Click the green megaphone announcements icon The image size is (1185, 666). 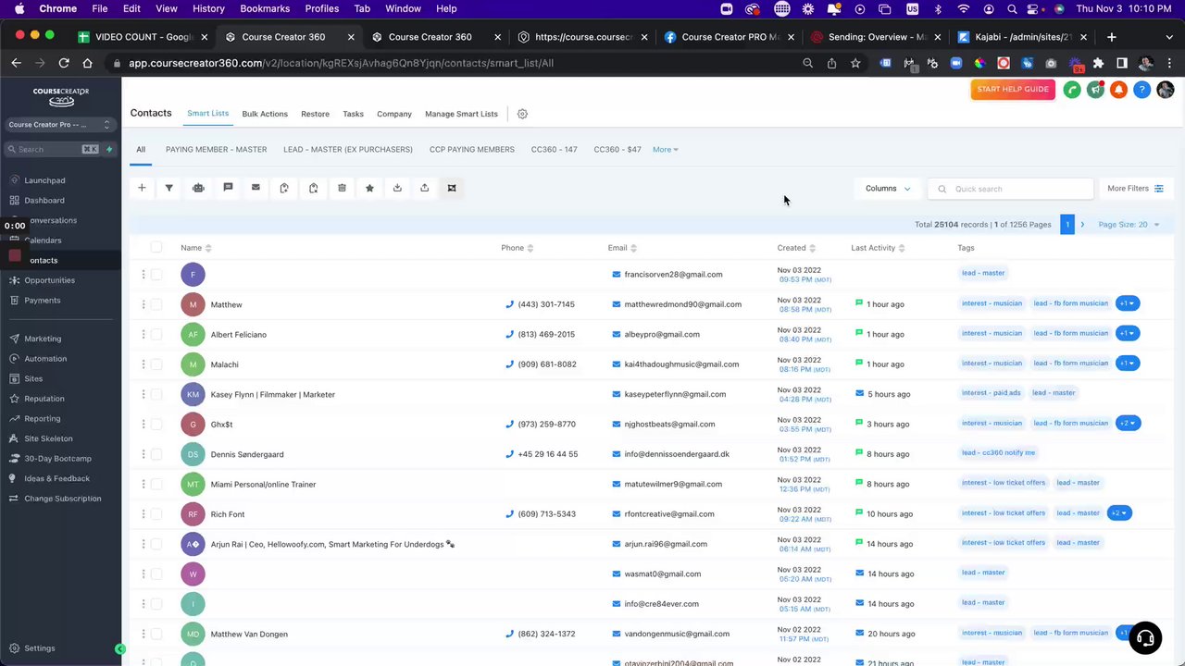pos(1095,90)
